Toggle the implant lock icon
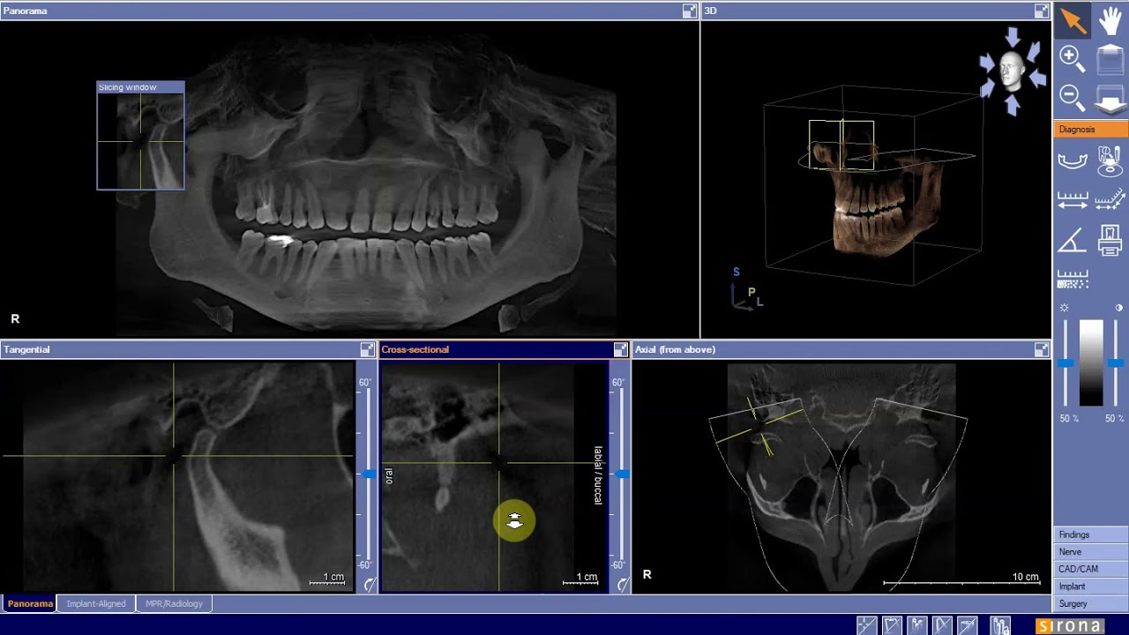The image size is (1129, 635). coord(1000,625)
